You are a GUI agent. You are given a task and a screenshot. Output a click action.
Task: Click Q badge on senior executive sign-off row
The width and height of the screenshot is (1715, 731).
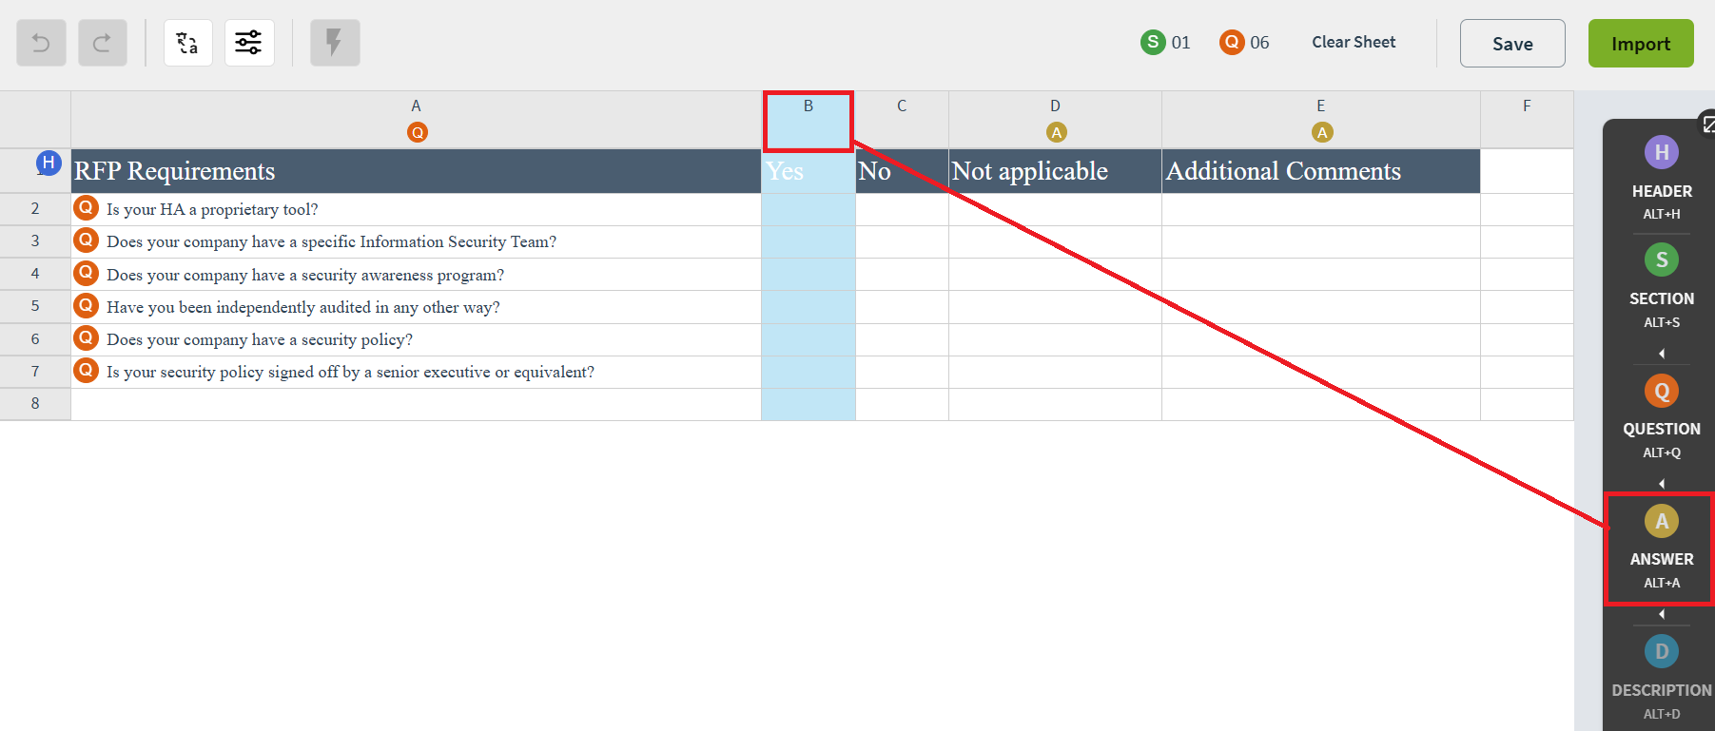click(86, 370)
